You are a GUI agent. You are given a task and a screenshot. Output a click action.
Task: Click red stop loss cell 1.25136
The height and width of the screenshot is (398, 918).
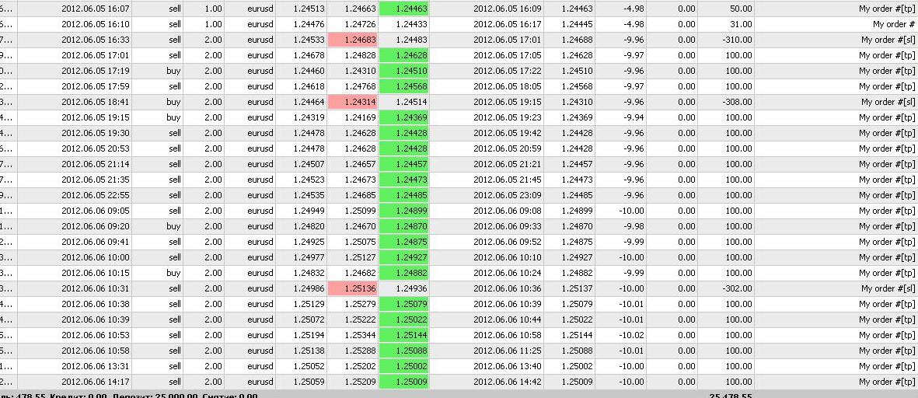click(x=353, y=288)
